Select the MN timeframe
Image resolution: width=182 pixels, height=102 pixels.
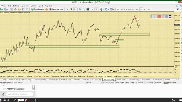click(149, 9)
